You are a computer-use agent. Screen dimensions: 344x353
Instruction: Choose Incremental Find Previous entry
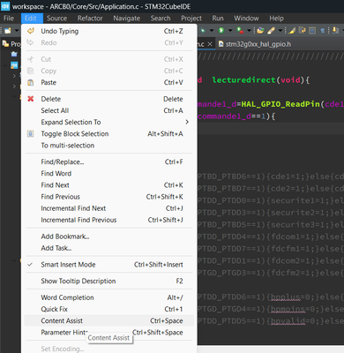109,220
